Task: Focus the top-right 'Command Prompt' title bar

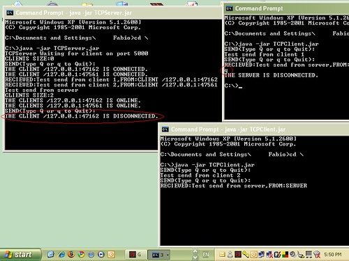Action: 287,8
